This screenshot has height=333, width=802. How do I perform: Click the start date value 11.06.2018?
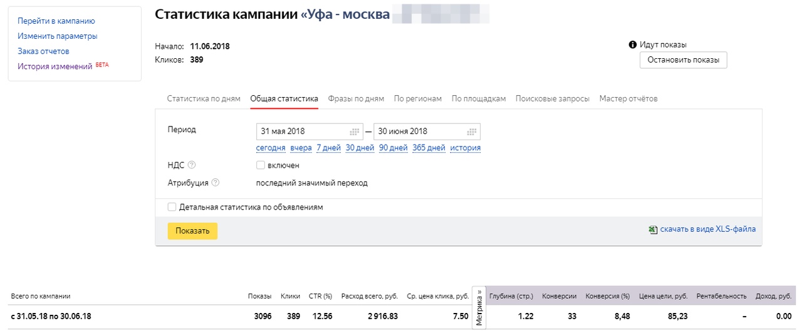click(210, 47)
